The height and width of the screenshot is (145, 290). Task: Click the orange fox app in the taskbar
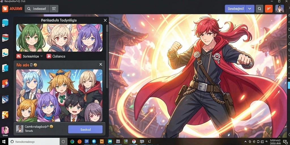pos(80,142)
